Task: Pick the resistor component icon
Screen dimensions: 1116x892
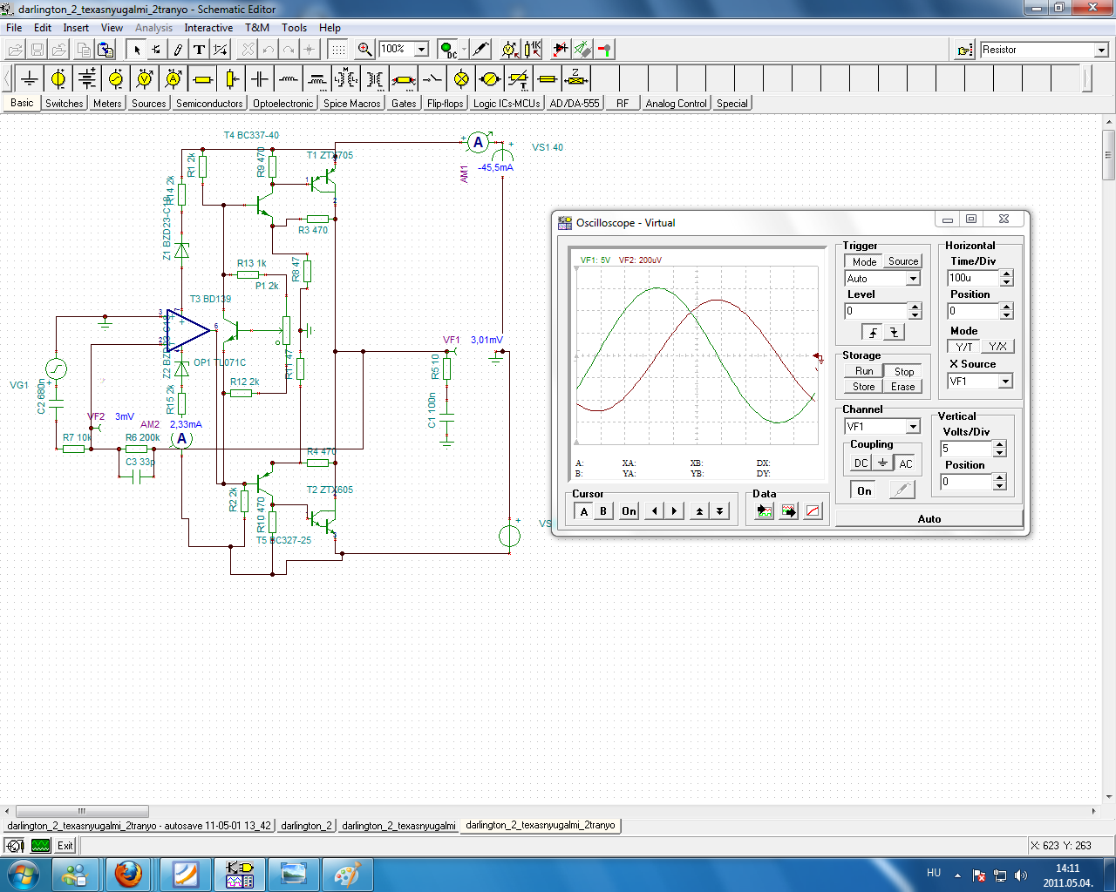Action: click(202, 79)
